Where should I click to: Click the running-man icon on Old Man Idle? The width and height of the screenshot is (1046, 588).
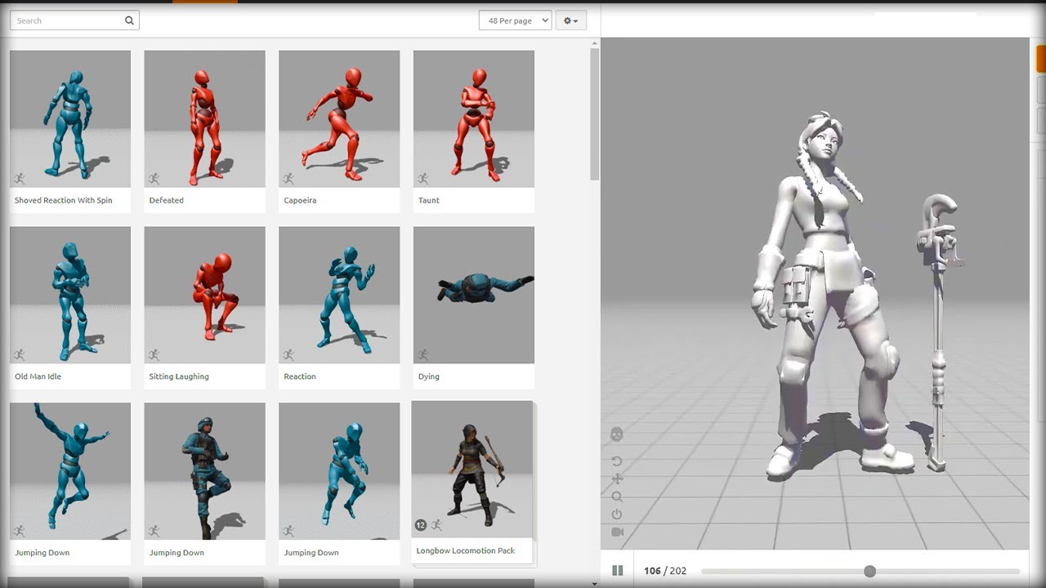point(20,354)
